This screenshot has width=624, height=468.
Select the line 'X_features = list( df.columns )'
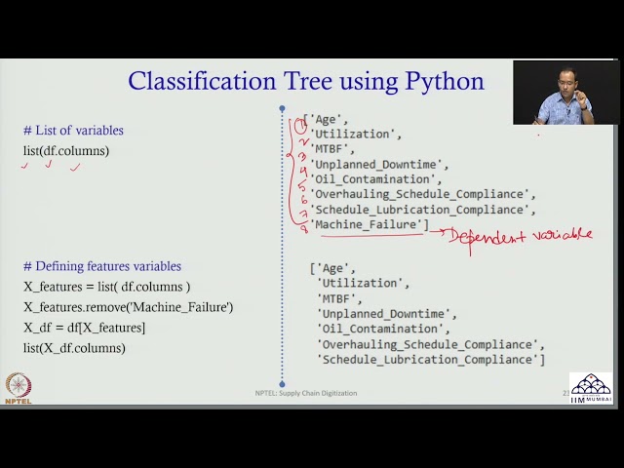click(x=106, y=287)
